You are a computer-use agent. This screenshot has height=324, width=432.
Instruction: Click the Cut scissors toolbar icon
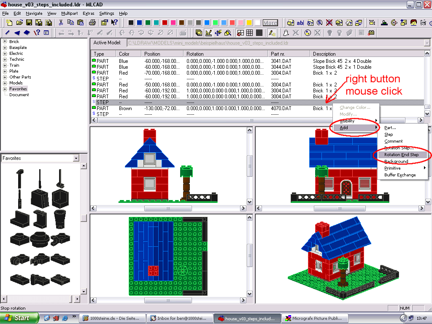coord(61,23)
